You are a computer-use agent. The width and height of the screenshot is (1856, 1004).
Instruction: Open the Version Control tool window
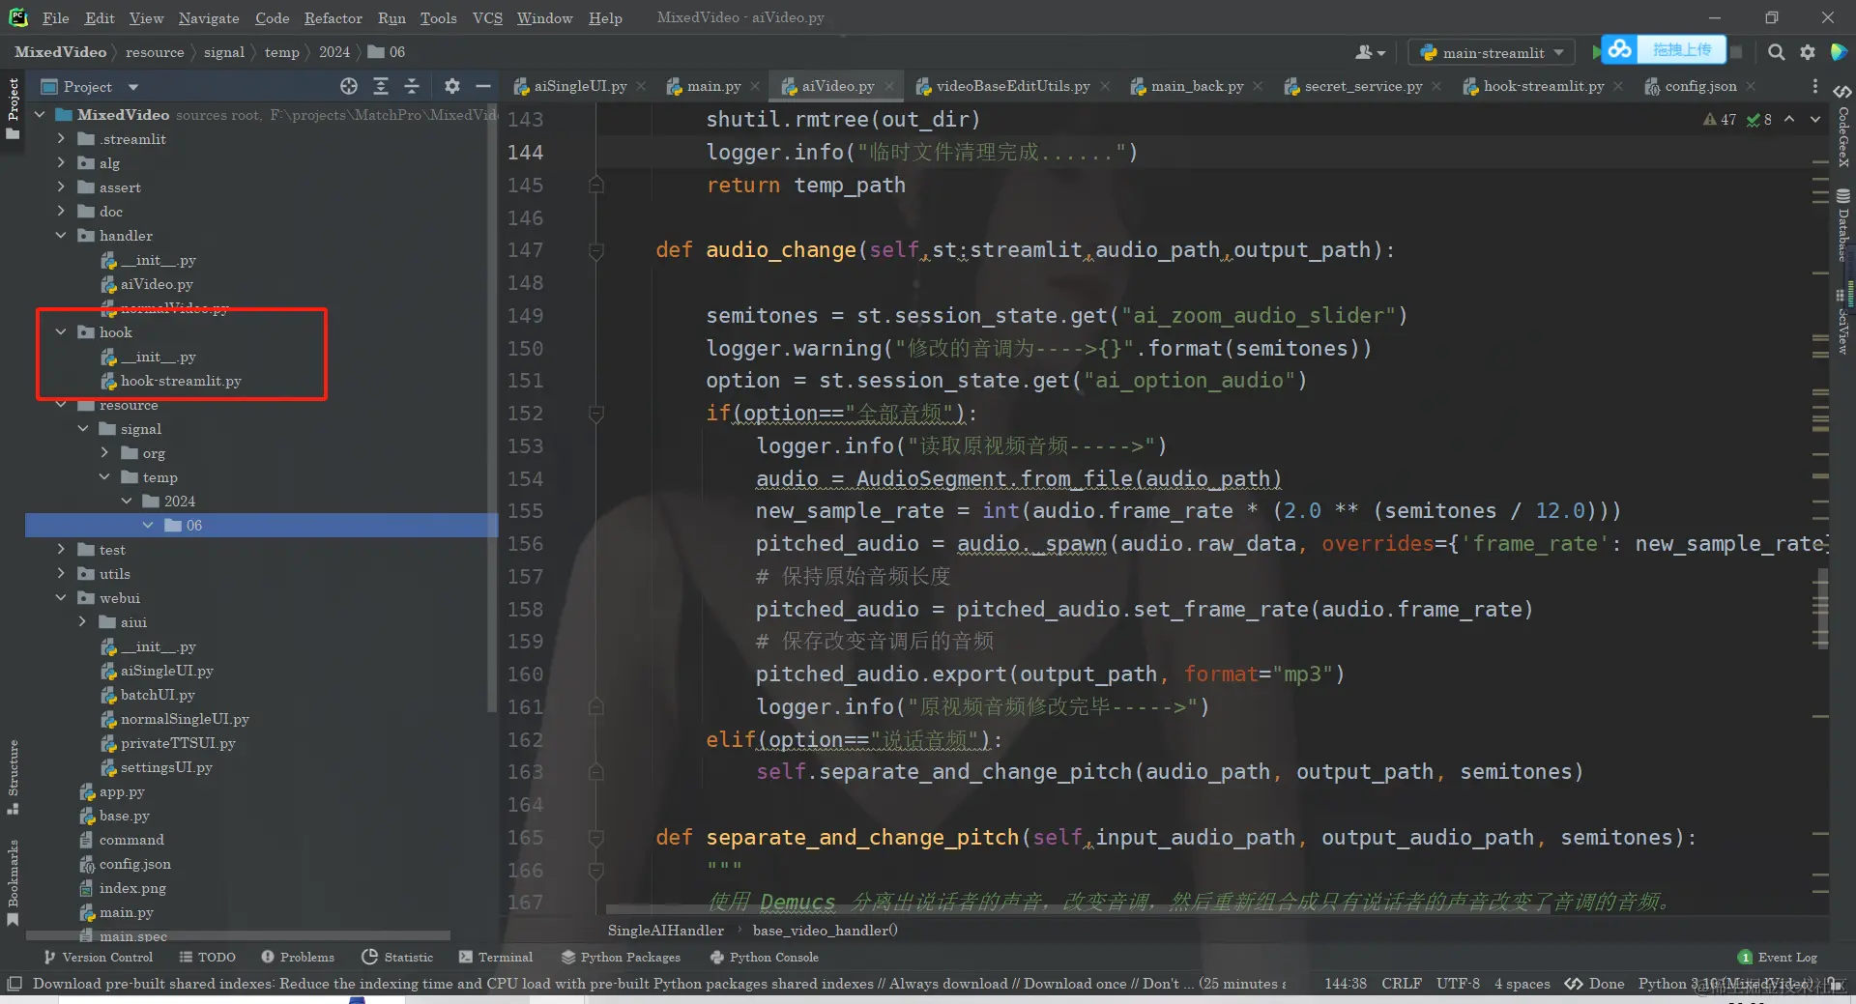(98, 957)
